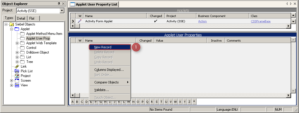
Task: Click the Screen object icon
Action: [x=17, y=81]
